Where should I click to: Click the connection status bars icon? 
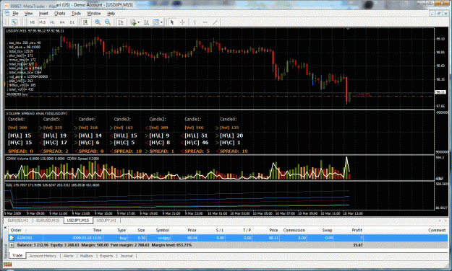click(7, 265)
